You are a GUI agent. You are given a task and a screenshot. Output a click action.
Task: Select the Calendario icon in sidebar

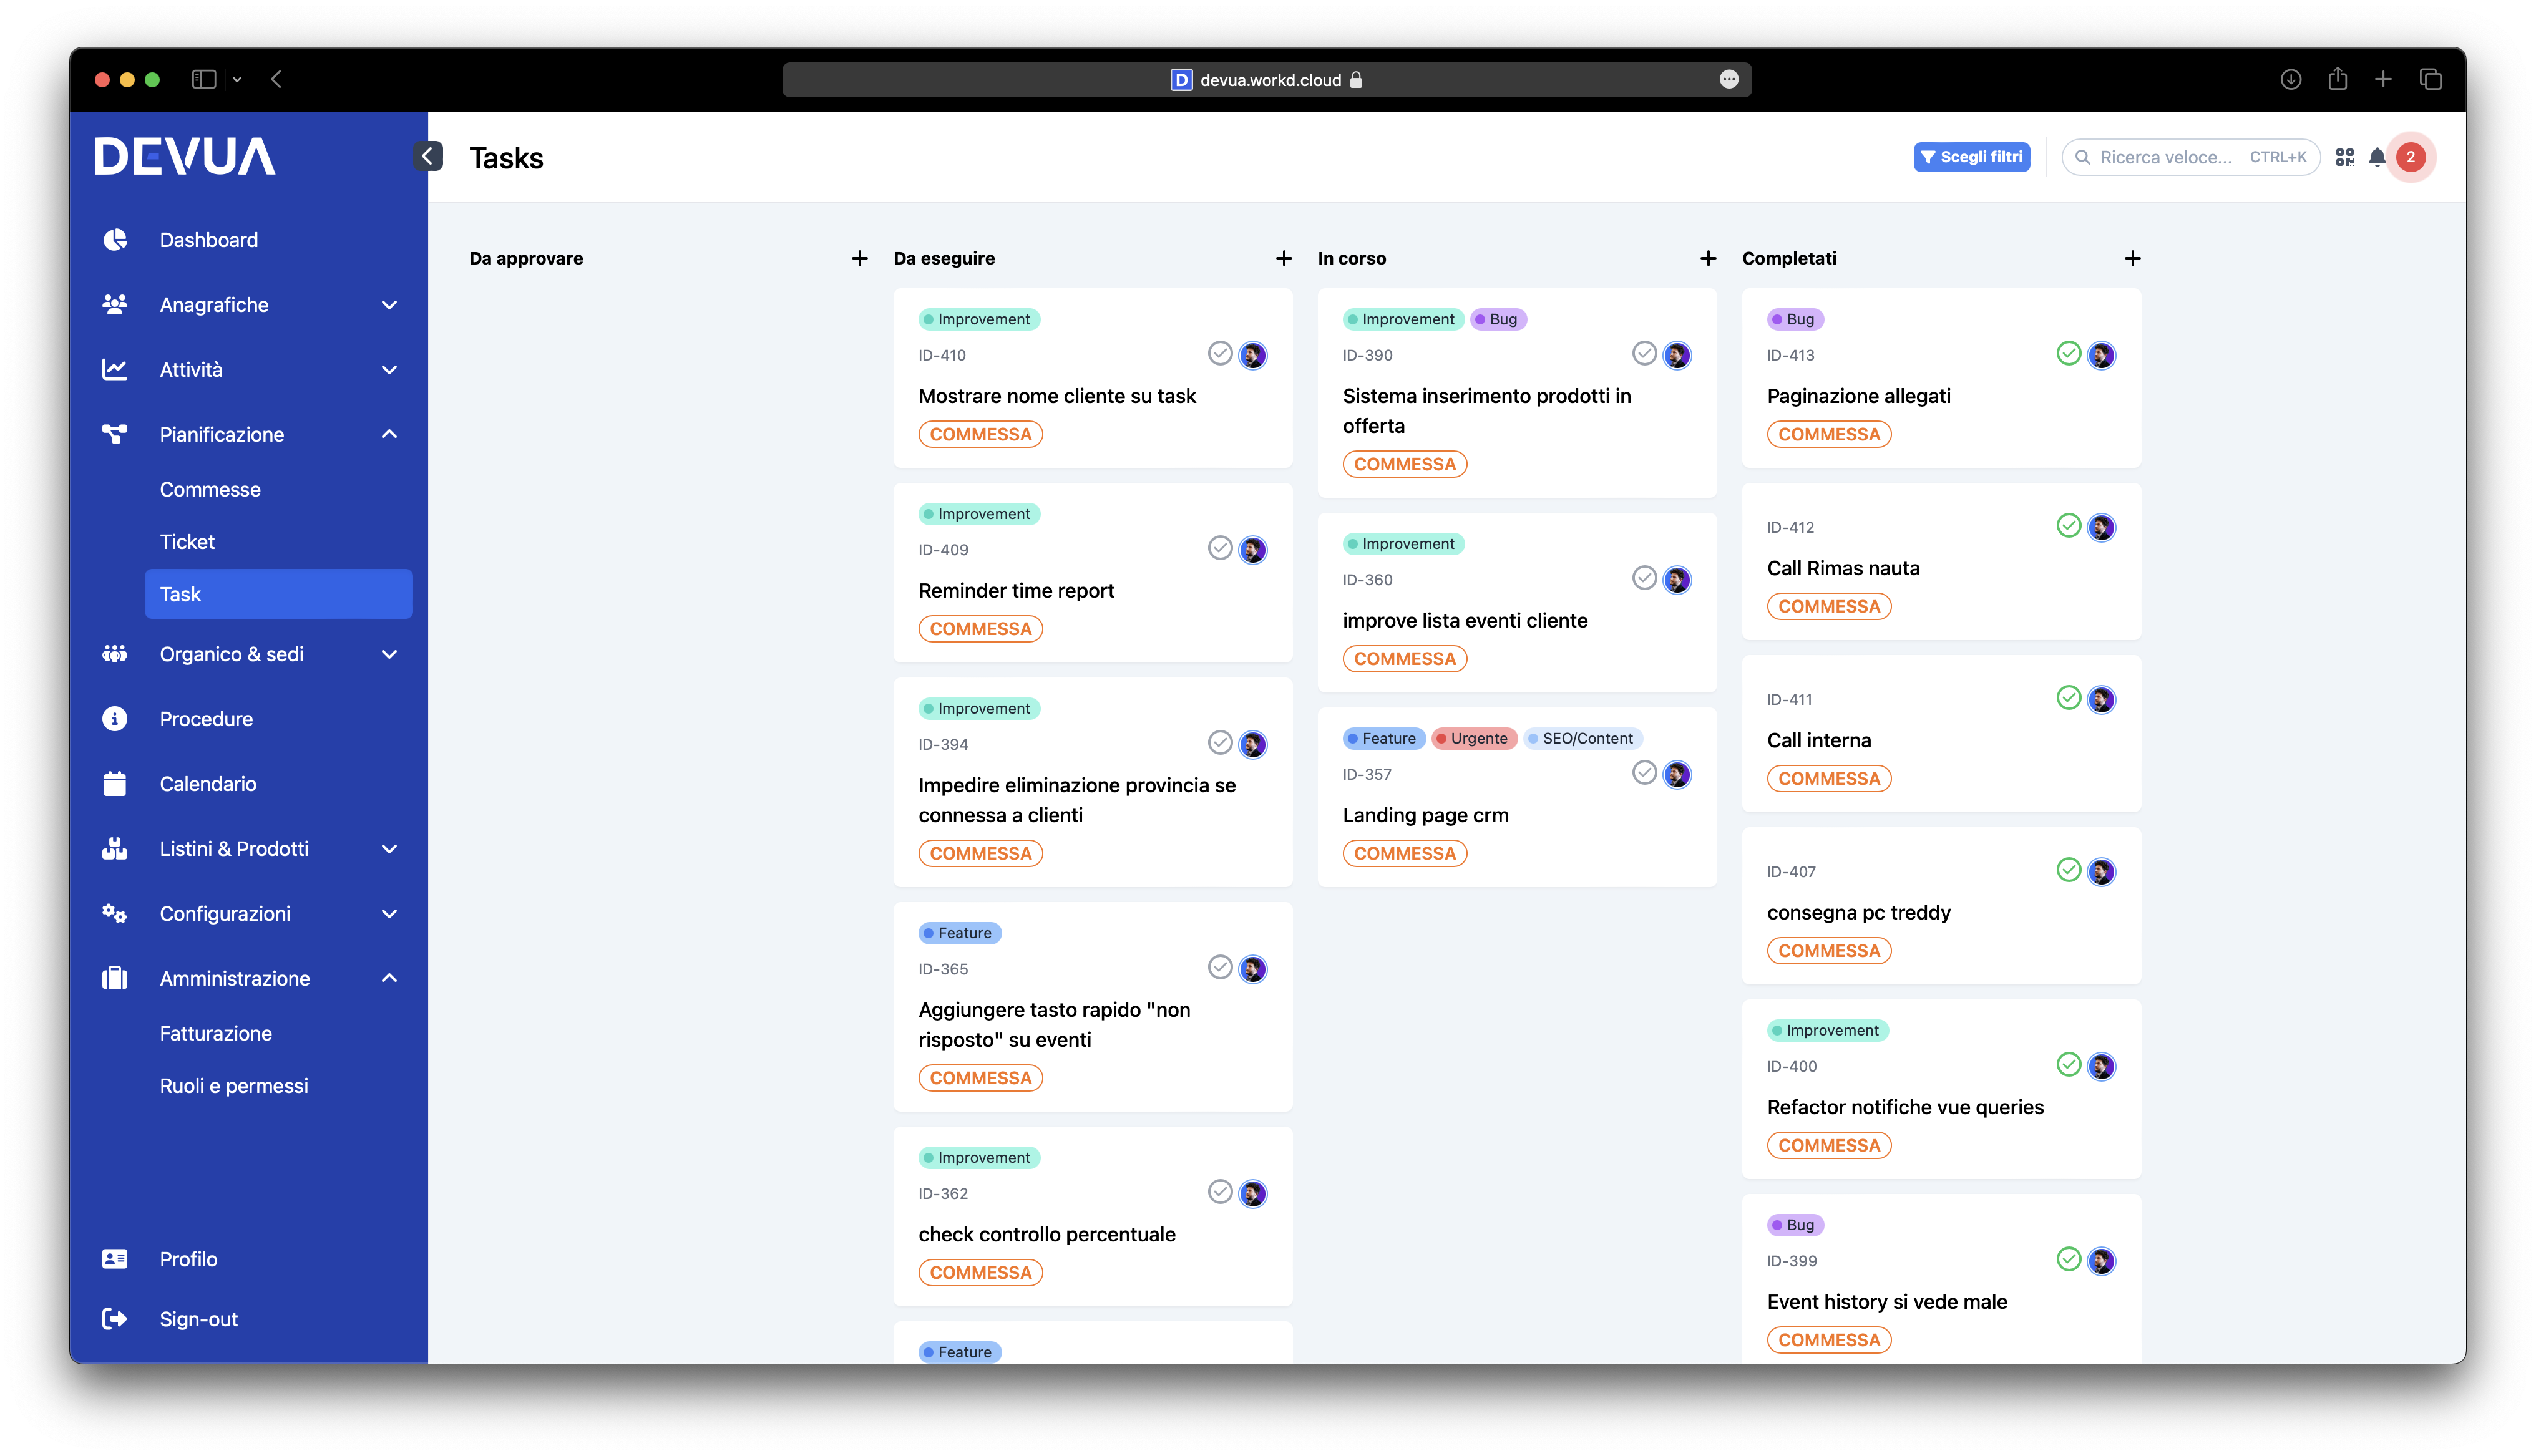coord(115,783)
